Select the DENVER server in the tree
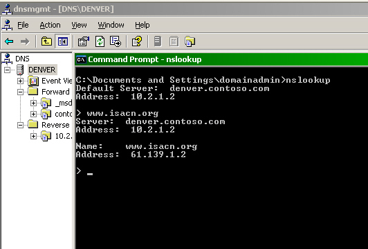 click(42, 70)
